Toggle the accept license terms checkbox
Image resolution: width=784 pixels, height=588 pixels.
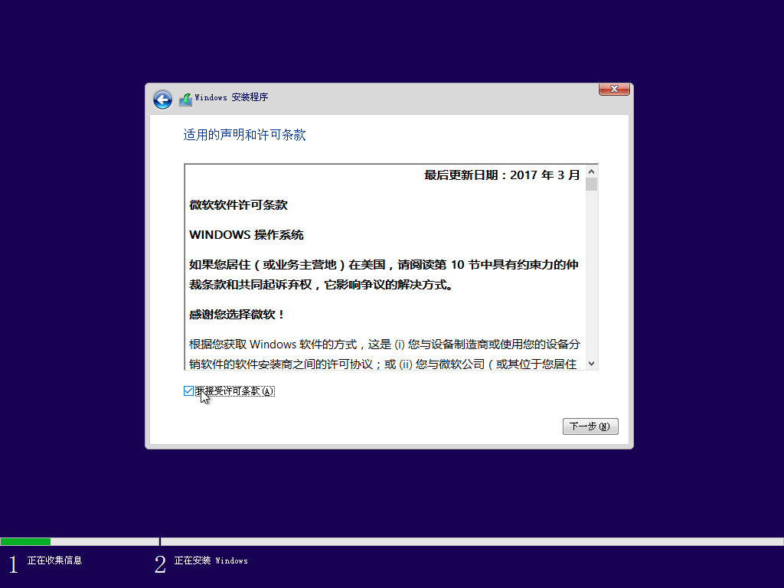click(x=188, y=391)
